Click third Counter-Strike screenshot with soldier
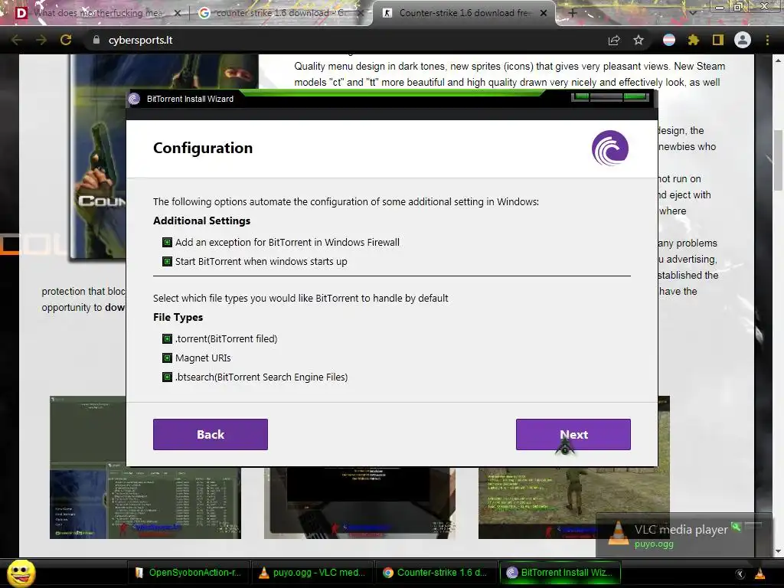The height and width of the screenshot is (588, 784). click(x=574, y=502)
